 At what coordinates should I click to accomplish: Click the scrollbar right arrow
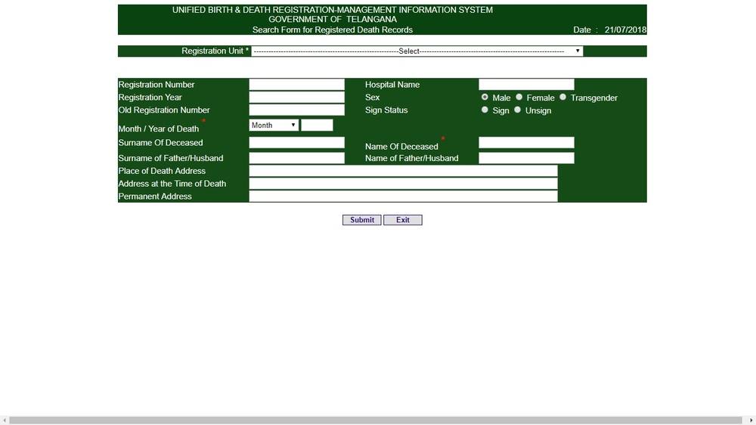point(751,420)
